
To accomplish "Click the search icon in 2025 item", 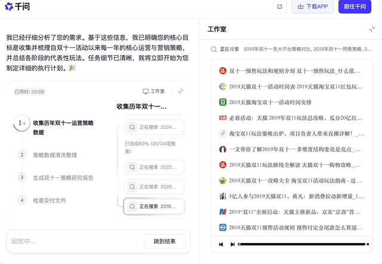I will click(133, 187).
